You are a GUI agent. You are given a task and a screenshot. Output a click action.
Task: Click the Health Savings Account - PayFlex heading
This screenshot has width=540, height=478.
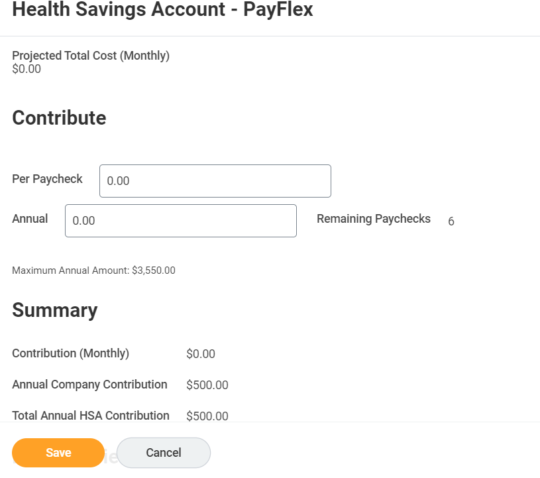[162, 10]
